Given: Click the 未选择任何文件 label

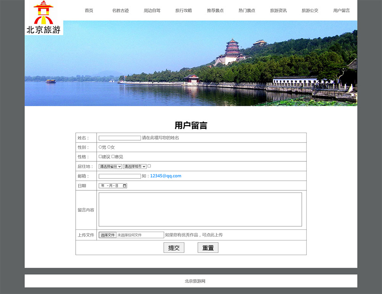Looking at the screenshot, I should tap(129, 235).
